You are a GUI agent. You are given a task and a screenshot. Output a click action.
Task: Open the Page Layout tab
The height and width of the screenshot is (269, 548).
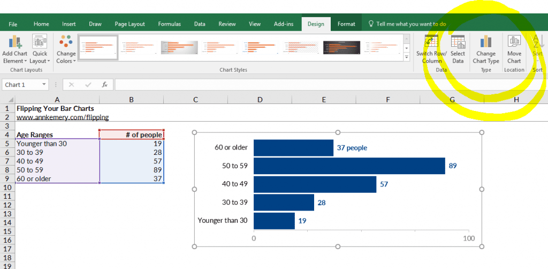click(x=130, y=24)
